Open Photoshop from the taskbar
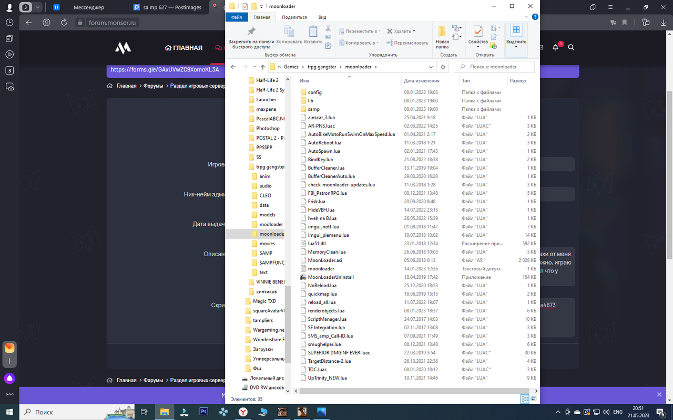673x420 pixels. click(x=203, y=412)
